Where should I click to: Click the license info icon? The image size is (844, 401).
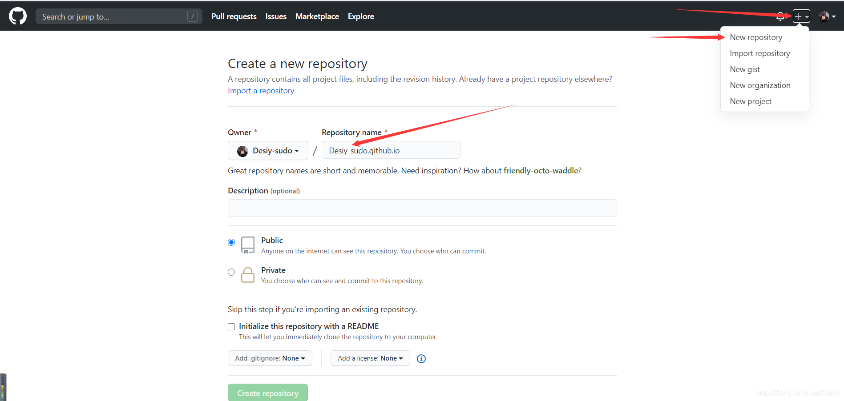421,359
